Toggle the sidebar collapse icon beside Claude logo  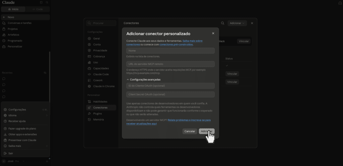point(41,2)
